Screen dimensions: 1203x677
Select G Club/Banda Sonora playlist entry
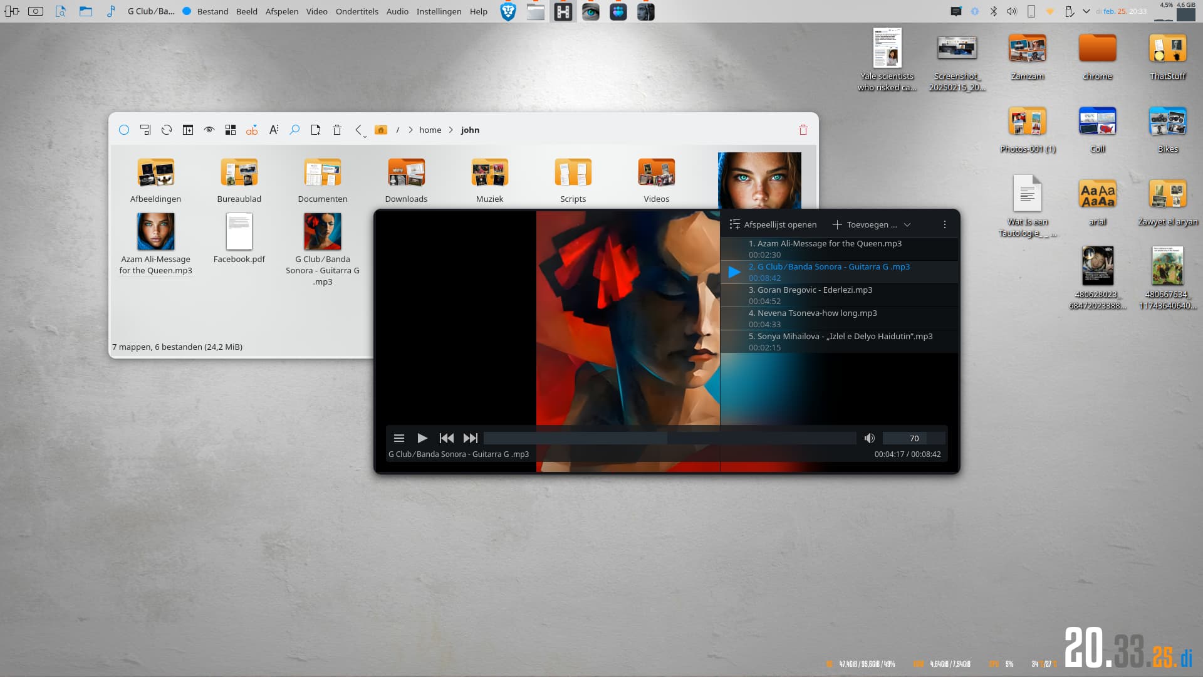point(839,272)
